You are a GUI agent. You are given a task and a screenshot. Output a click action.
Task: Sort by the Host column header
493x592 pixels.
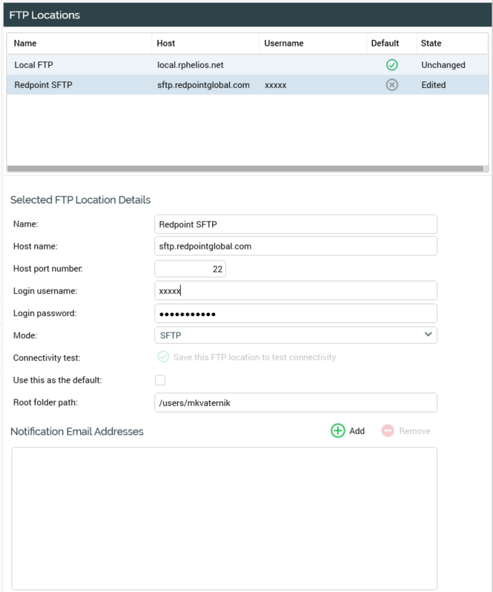[x=166, y=44]
